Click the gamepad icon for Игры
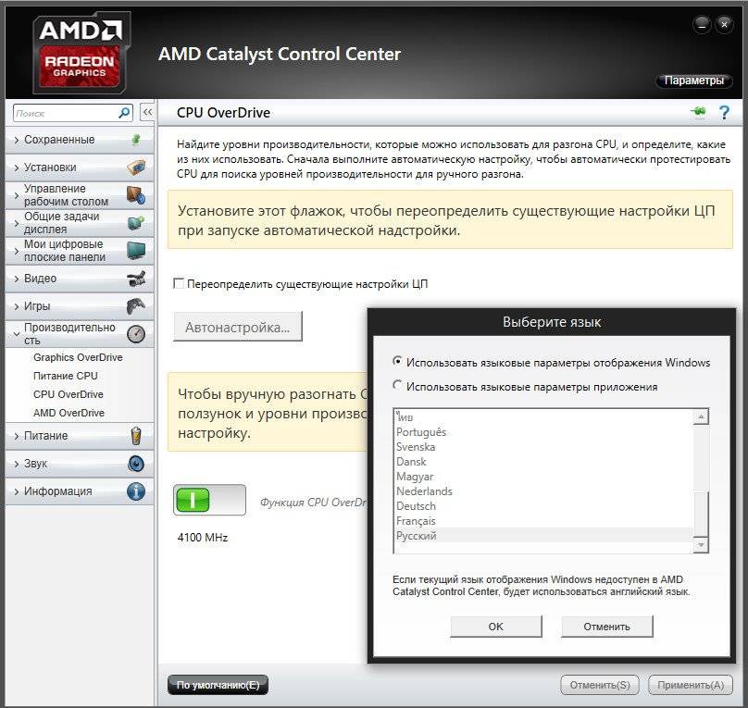748x708 pixels. pyautogui.click(x=136, y=306)
